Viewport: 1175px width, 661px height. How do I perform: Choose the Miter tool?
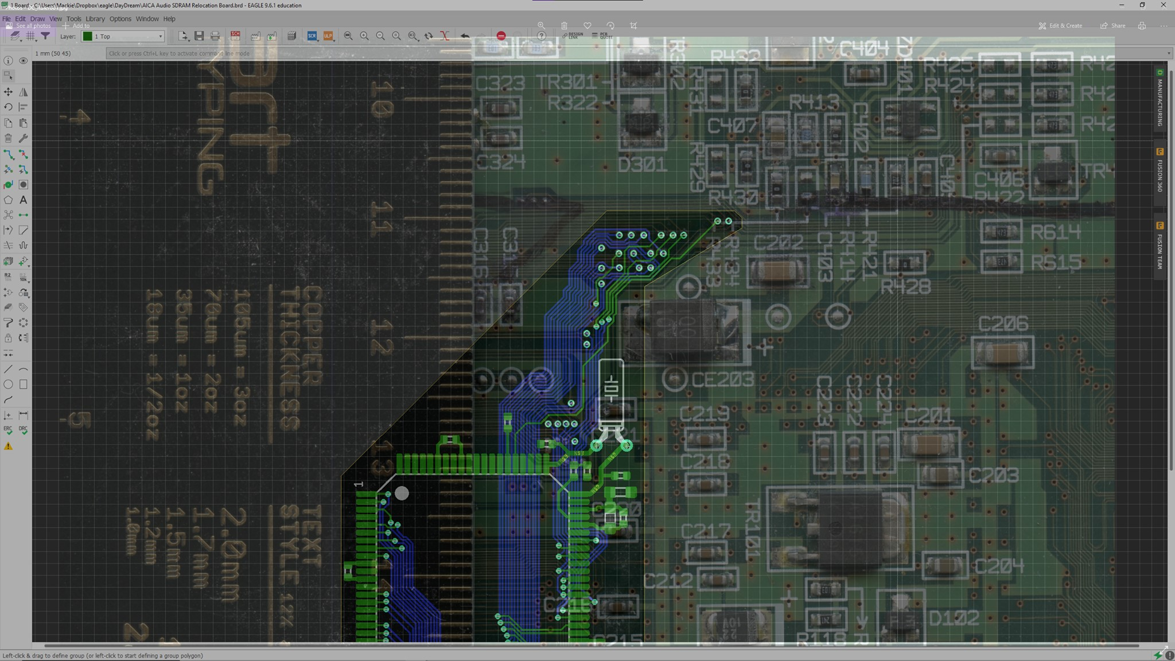click(24, 230)
